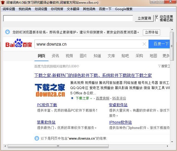Click the 下载之家 downza.cn logo thumbnail
This screenshot has height=151, width=177.
coord(50,90)
